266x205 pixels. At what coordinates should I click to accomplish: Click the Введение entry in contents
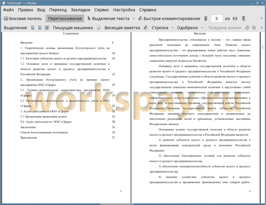(26, 43)
